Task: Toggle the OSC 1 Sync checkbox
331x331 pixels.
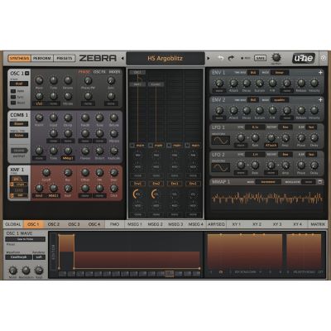Action: tap(12, 97)
